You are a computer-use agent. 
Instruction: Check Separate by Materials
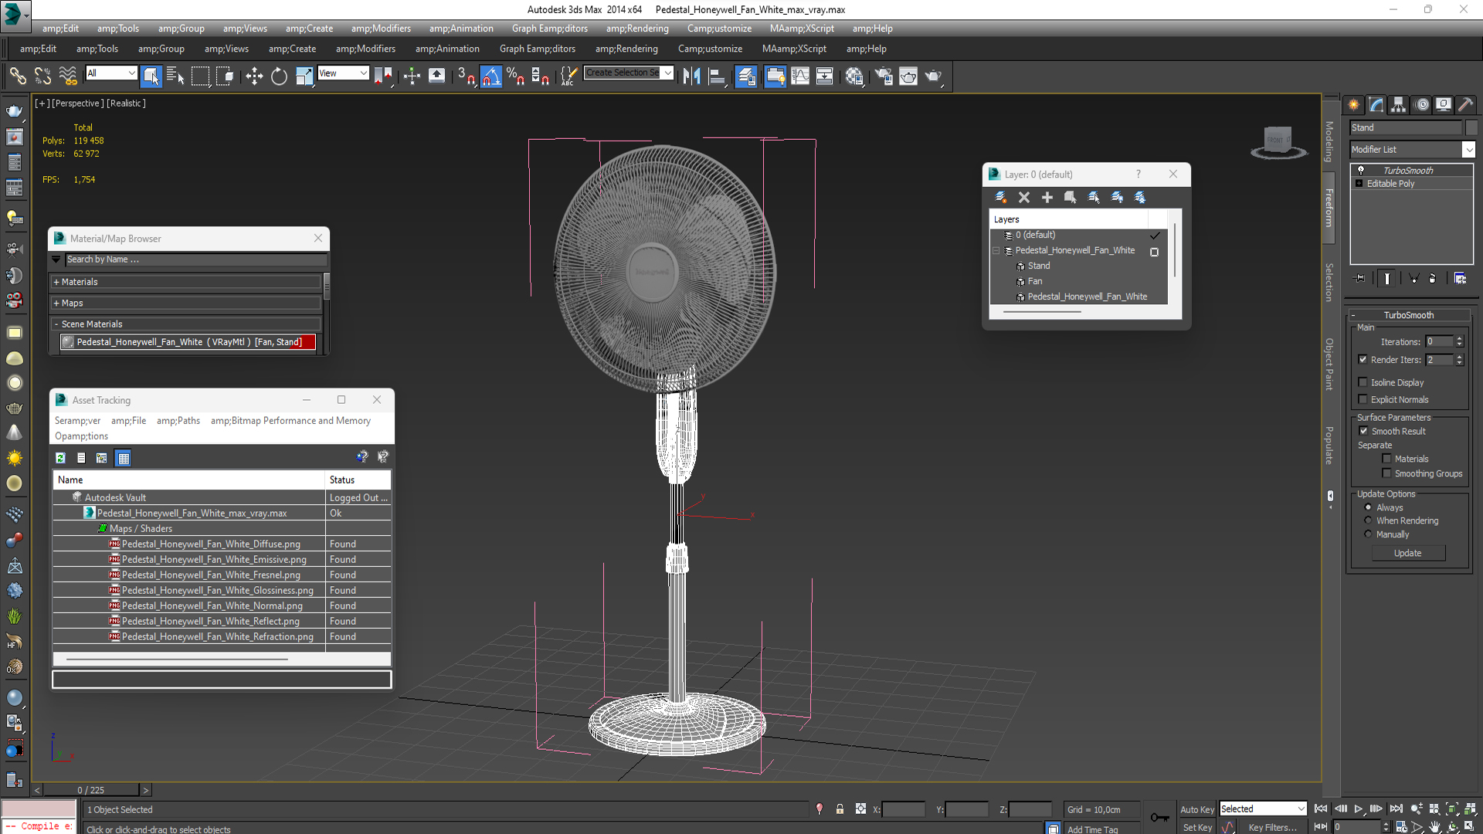coord(1386,459)
